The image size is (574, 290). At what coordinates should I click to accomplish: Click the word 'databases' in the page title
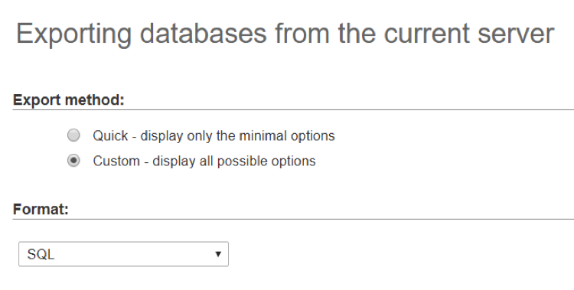(x=204, y=34)
